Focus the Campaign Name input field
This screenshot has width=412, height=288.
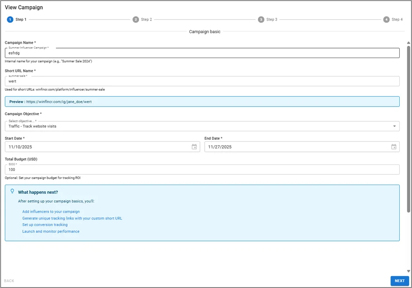tap(202, 53)
